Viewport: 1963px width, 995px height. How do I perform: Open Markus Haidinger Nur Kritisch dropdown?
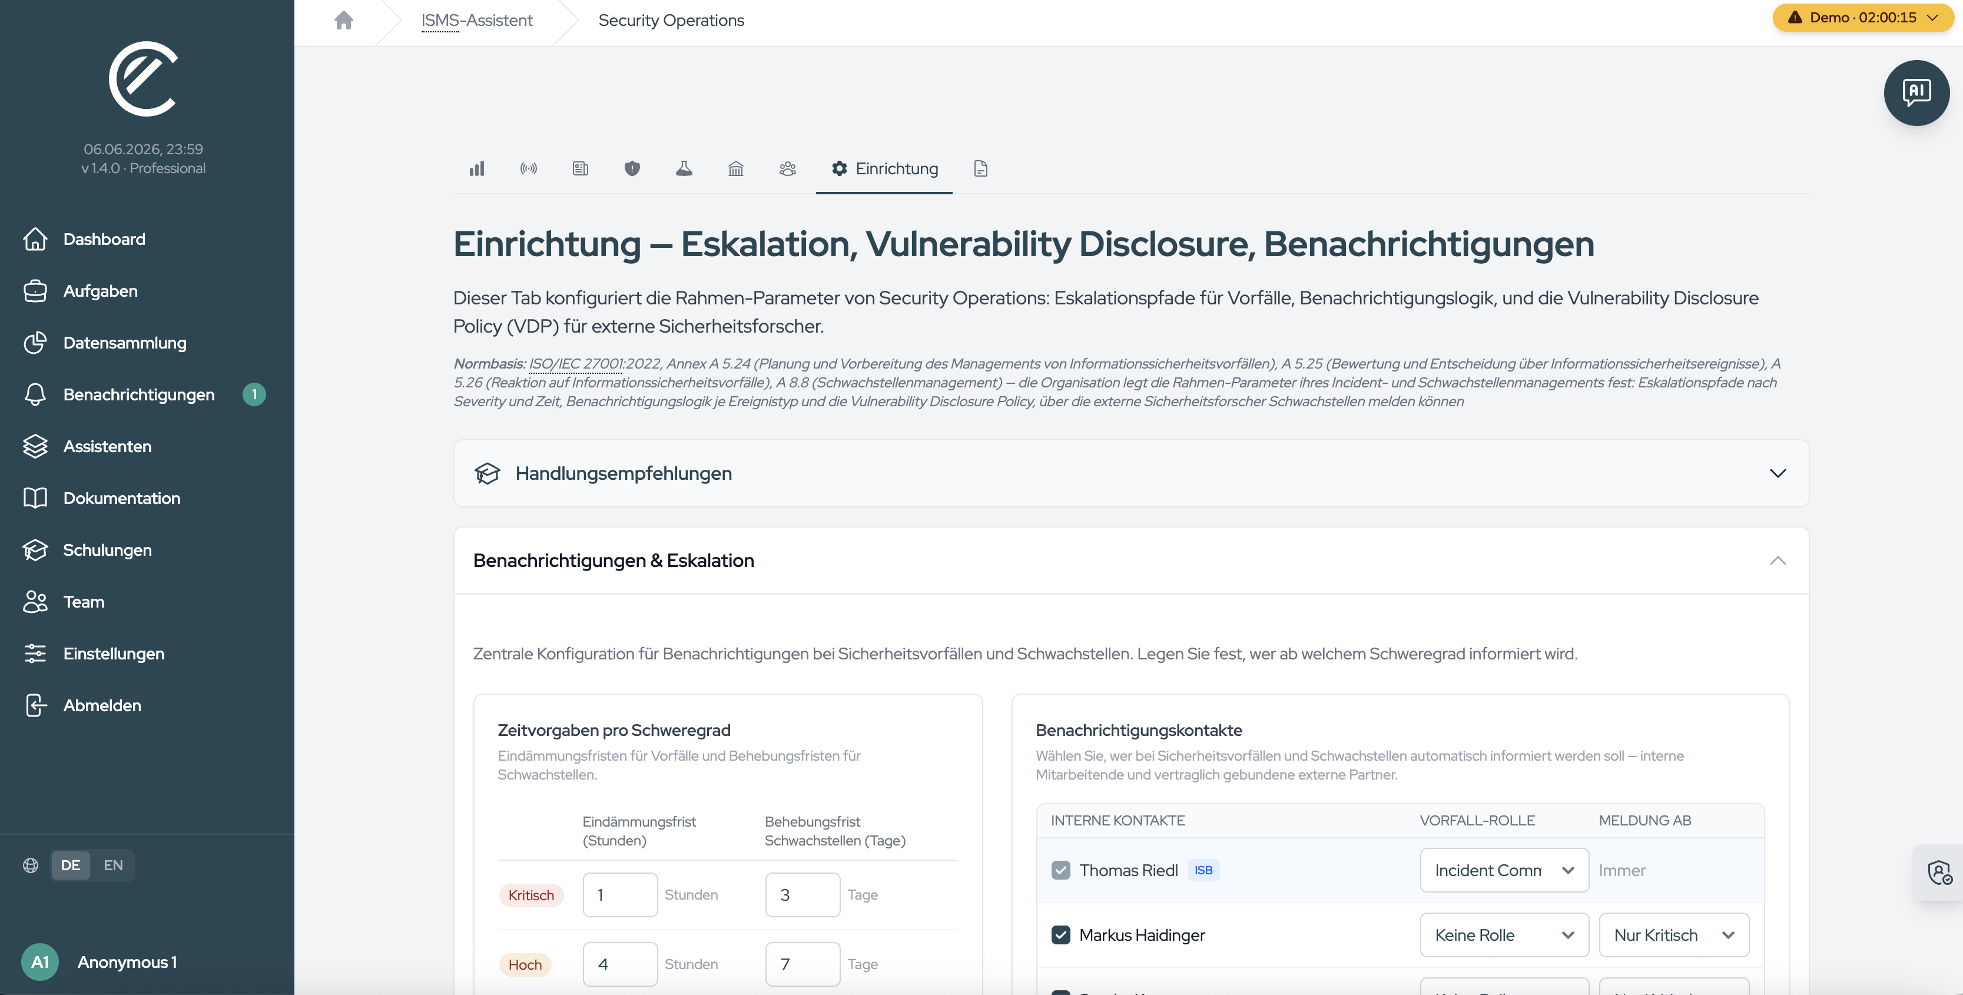(x=1673, y=935)
